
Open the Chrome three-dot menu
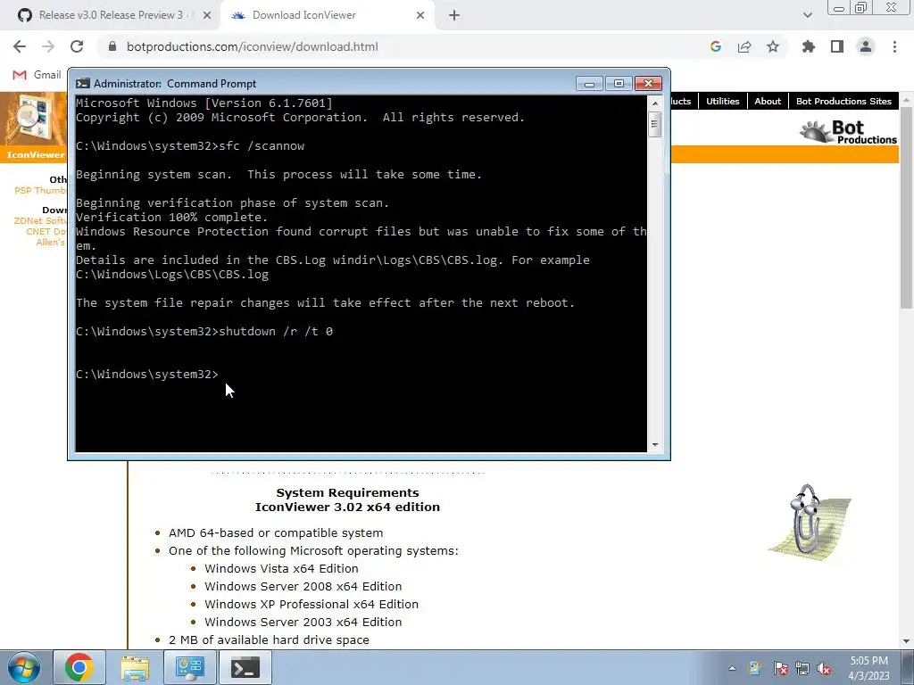(x=894, y=46)
